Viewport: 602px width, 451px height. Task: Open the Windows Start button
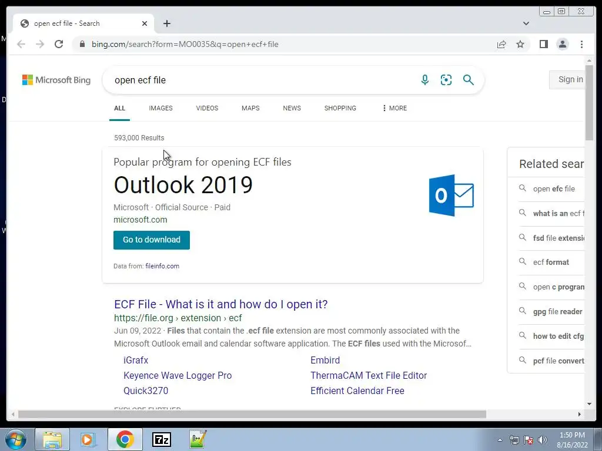coord(16,439)
